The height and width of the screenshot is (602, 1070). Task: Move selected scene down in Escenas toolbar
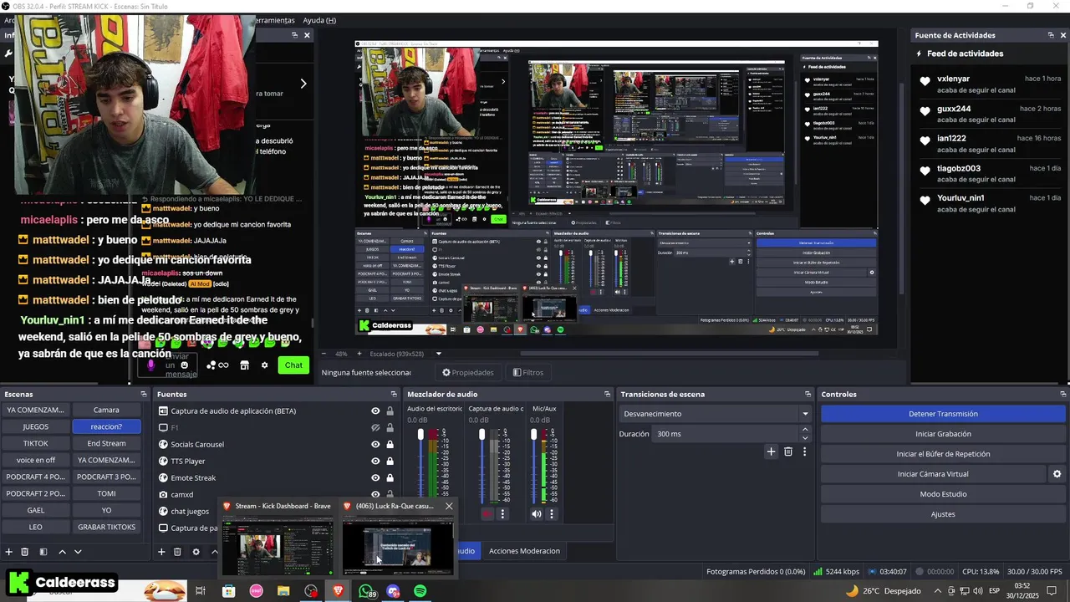(x=78, y=552)
